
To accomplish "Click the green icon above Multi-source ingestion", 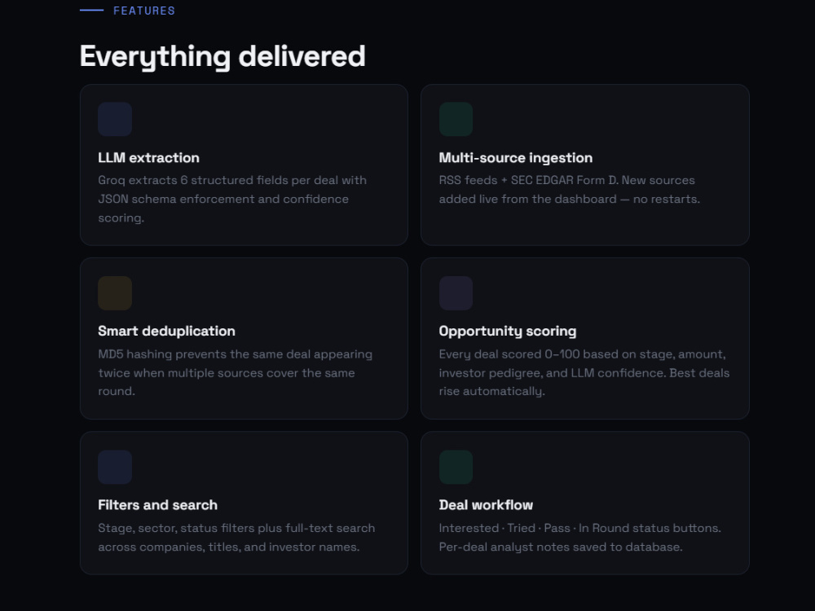I will 456,119.
